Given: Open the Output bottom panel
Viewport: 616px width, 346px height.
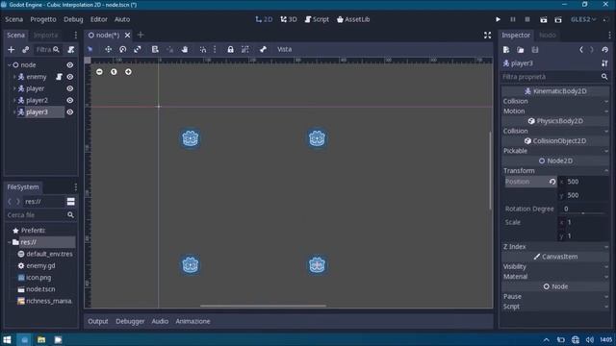Looking at the screenshot, I should pos(98,321).
